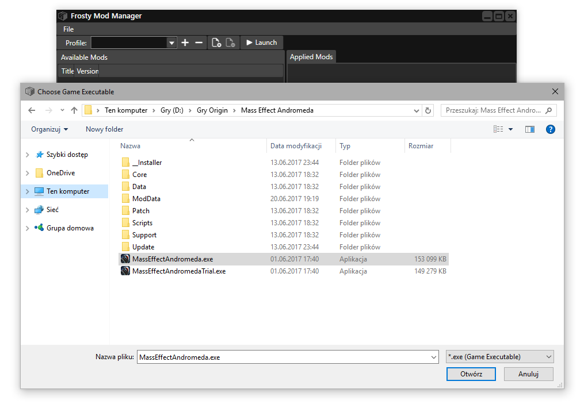
Task: Select the Update folder
Action: [x=284, y=247]
